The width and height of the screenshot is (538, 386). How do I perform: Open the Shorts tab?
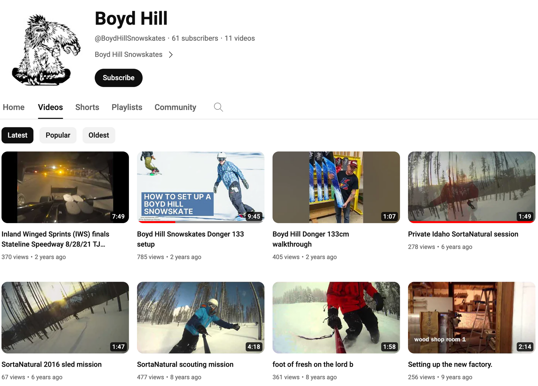[x=87, y=107]
